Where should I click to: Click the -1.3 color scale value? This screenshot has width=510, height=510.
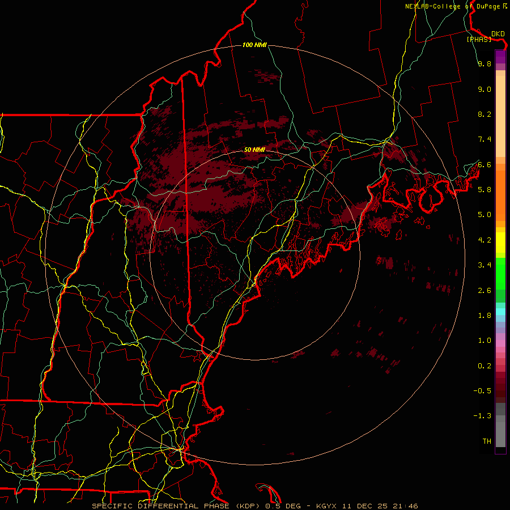coord(482,416)
